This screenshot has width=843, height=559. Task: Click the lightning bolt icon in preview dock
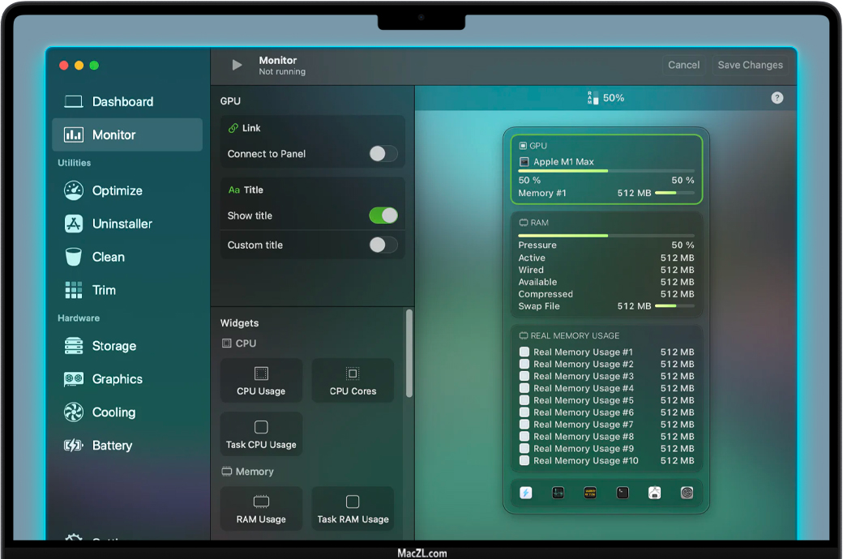point(526,493)
